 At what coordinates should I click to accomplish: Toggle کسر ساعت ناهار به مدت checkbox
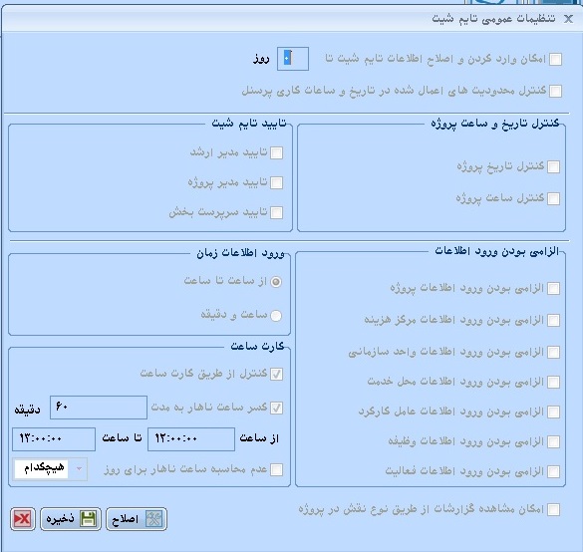tap(276, 408)
